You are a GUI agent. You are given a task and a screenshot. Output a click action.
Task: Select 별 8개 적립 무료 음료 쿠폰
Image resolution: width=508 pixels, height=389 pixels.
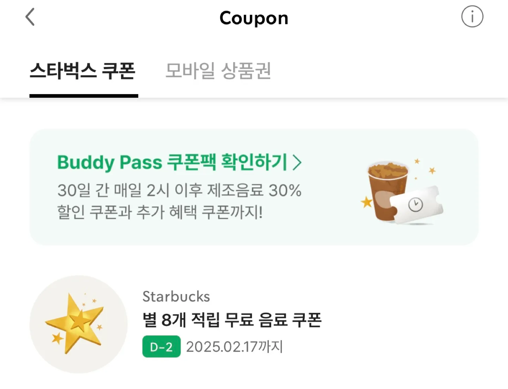[x=232, y=320]
